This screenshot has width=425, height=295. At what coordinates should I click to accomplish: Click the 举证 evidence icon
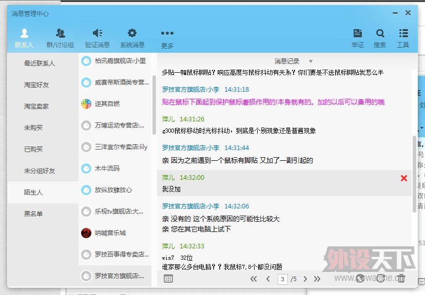coord(358,38)
